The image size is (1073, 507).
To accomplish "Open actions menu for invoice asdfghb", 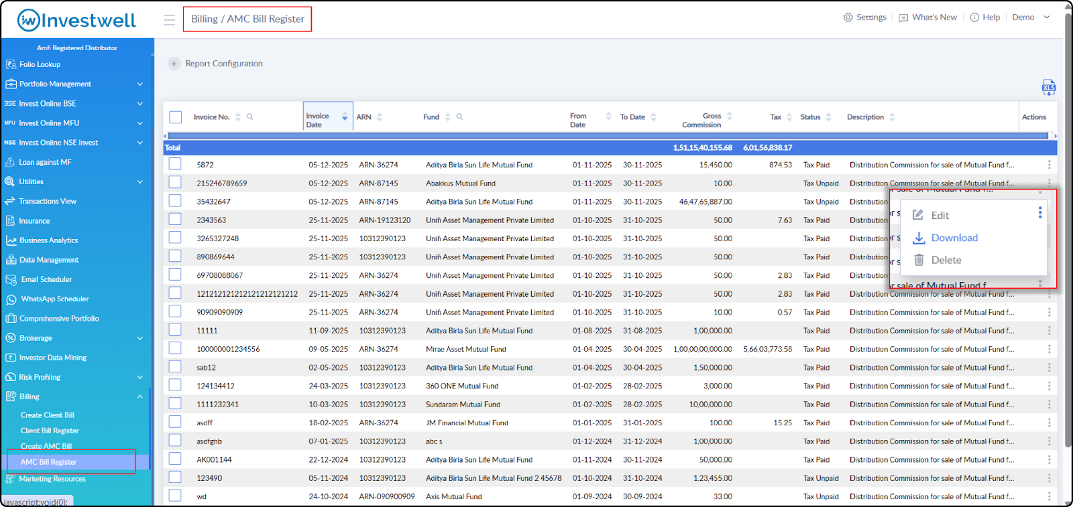I will point(1049,441).
